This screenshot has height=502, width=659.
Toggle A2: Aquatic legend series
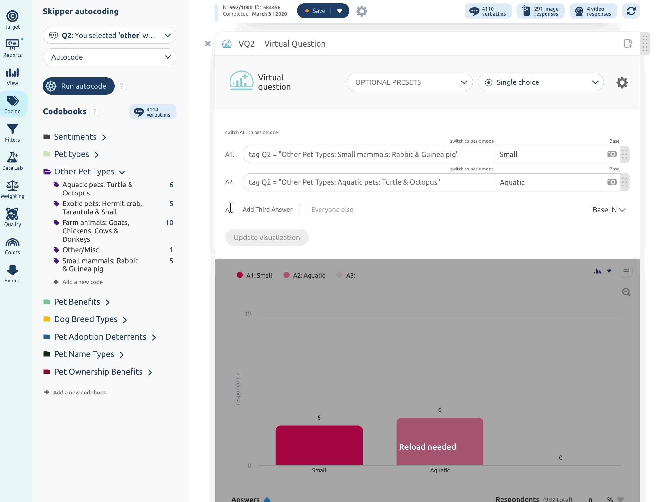(304, 275)
